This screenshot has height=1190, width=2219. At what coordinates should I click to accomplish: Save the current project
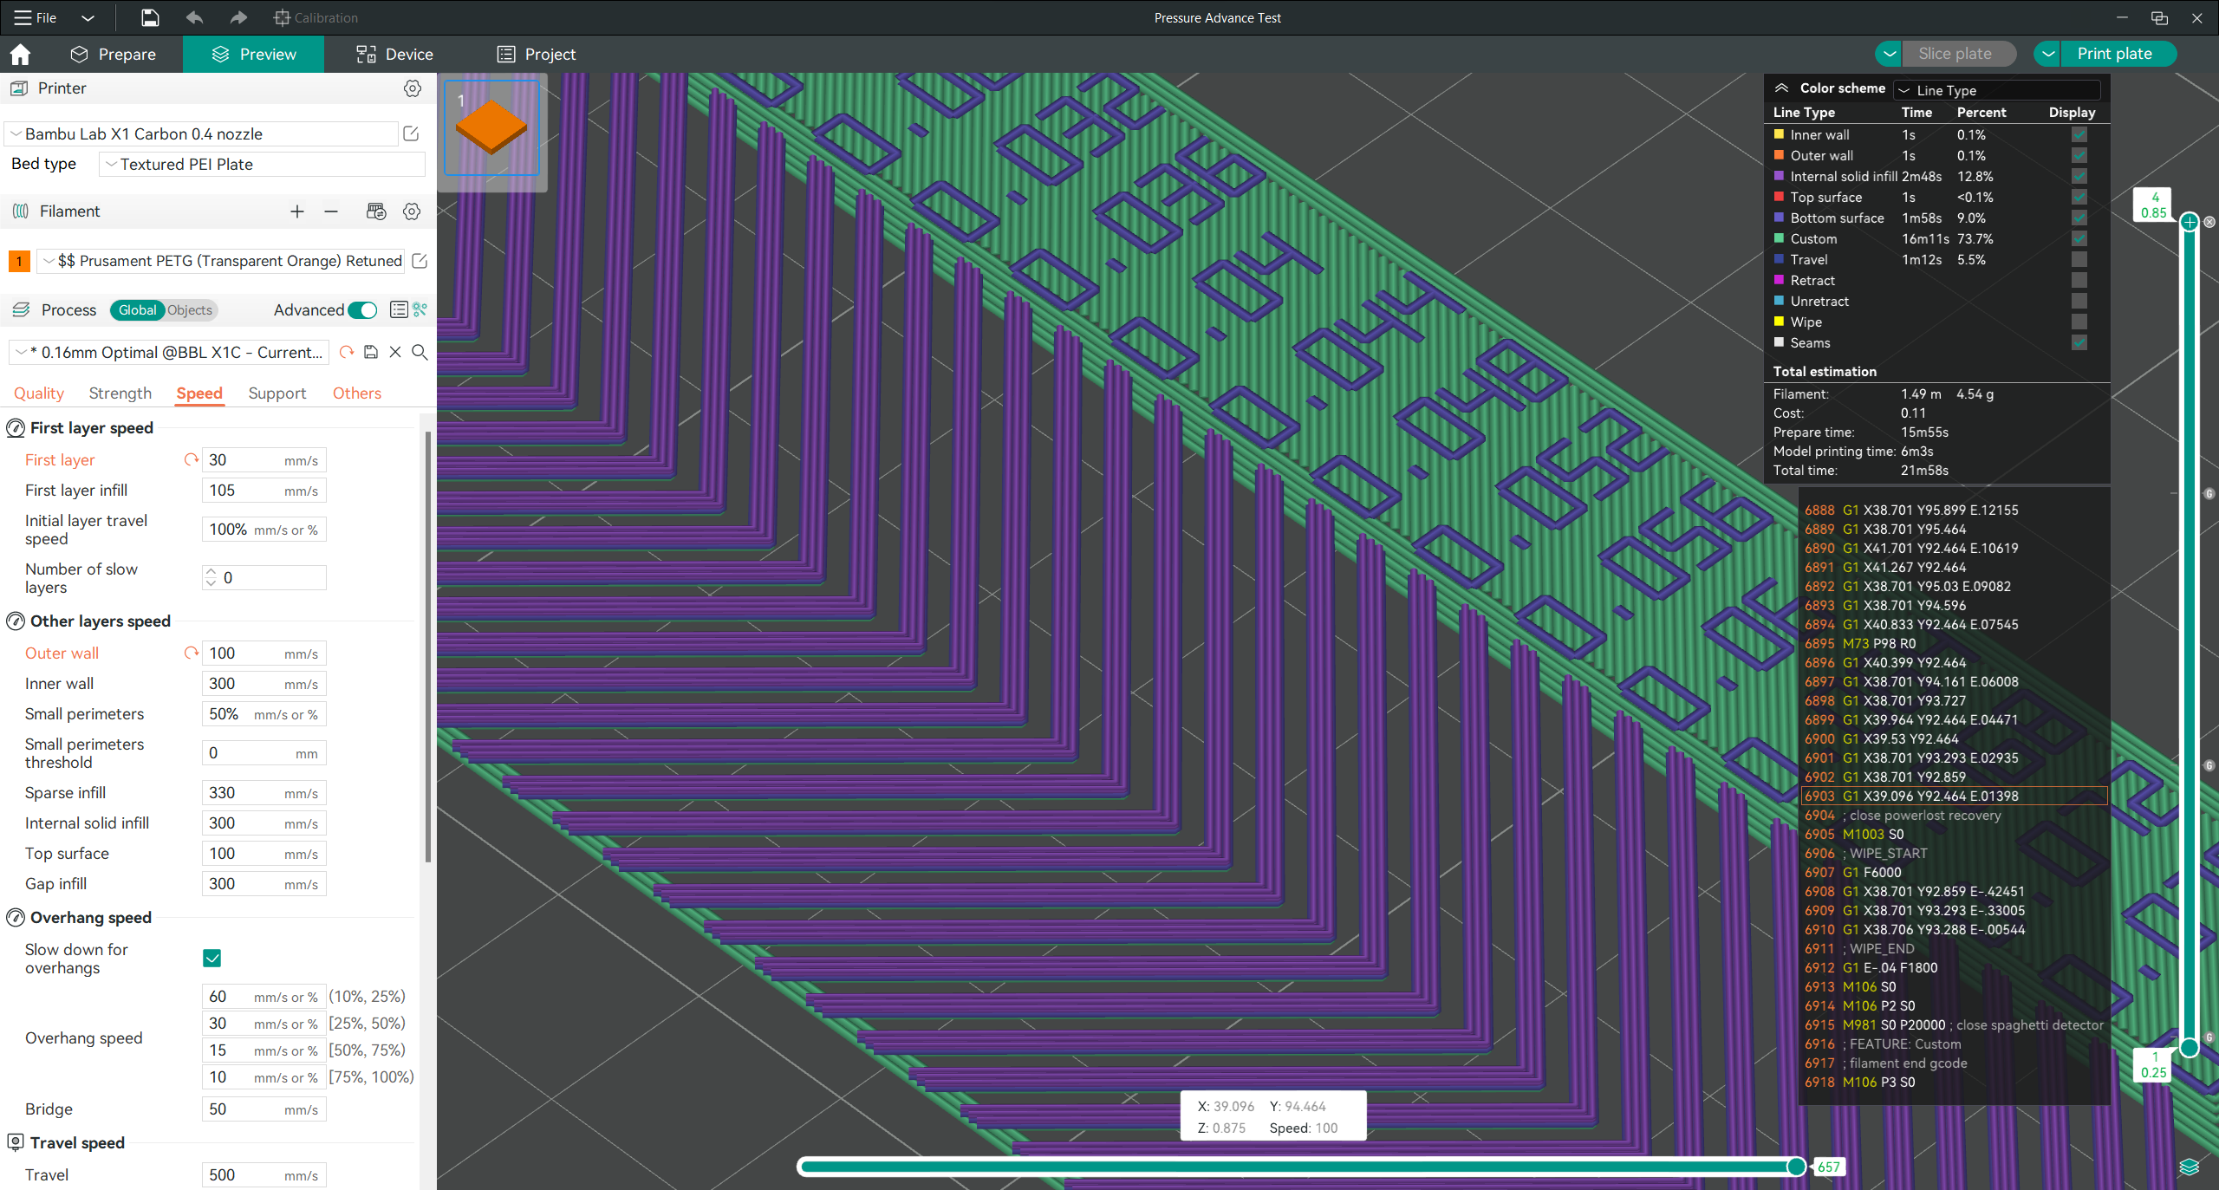click(x=149, y=17)
